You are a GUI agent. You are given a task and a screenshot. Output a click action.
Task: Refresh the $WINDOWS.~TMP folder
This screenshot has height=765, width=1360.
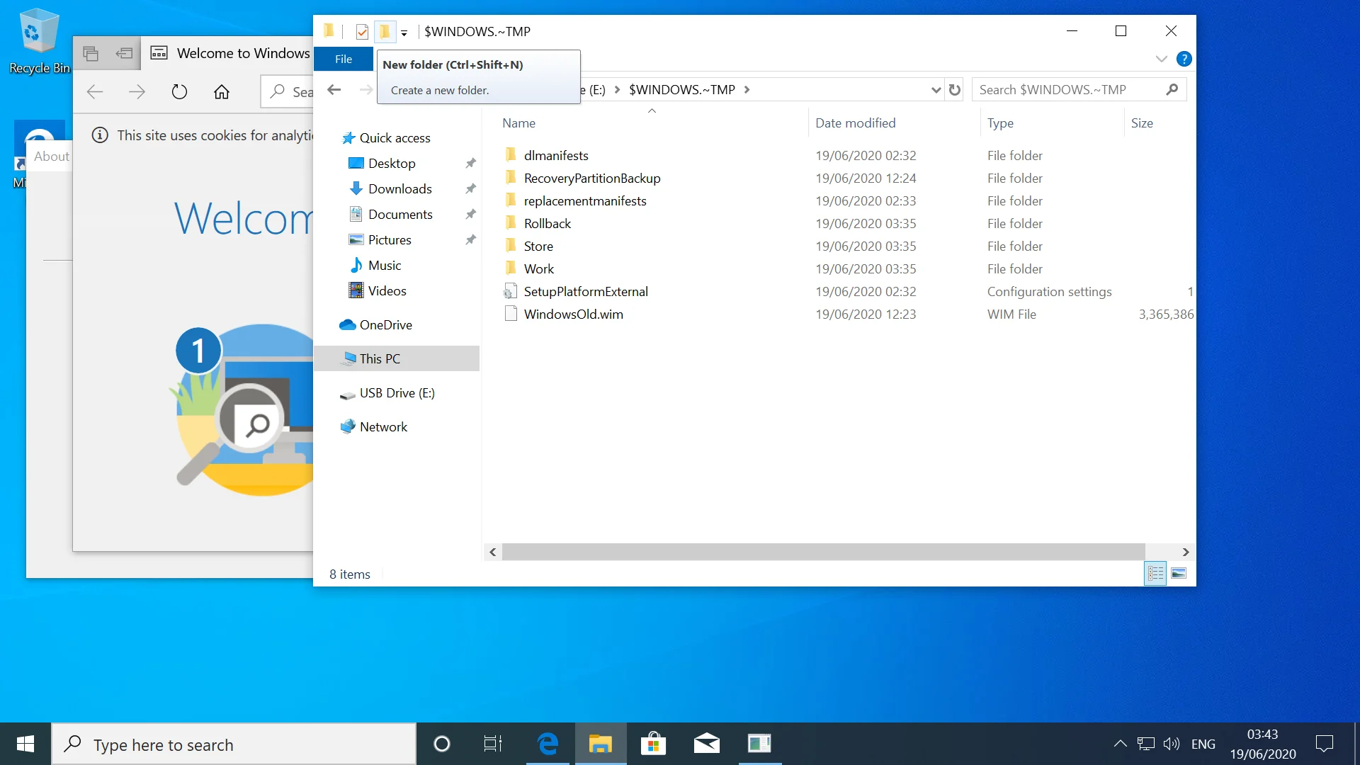(955, 89)
